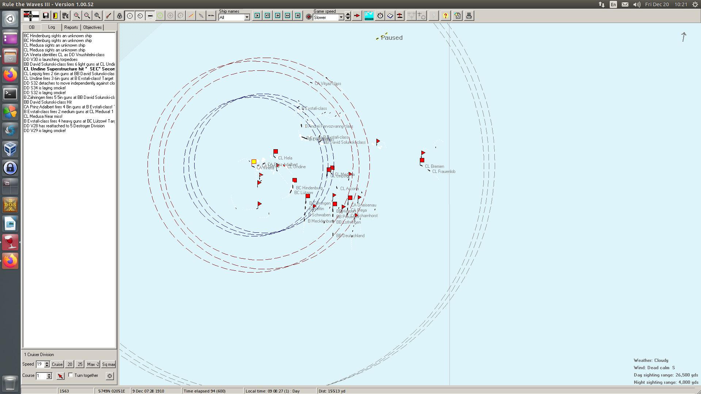Increase speed with spinner up arrow
Viewport: 701px width, 394px height.
pos(47,362)
